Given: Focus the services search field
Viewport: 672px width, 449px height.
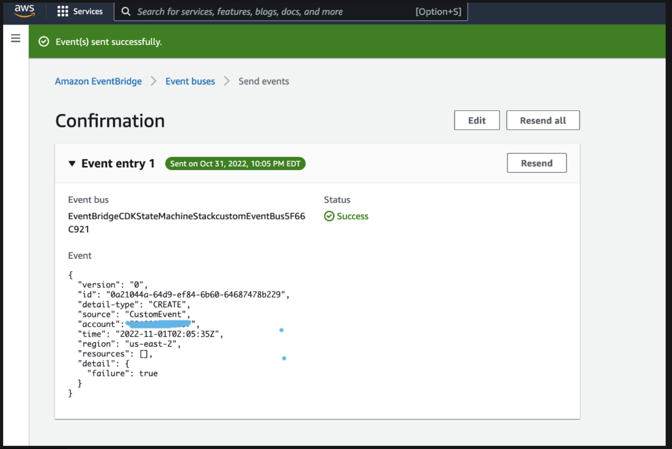Looking at the screenshot, I should pyautogui.click(x=291, y=11).
